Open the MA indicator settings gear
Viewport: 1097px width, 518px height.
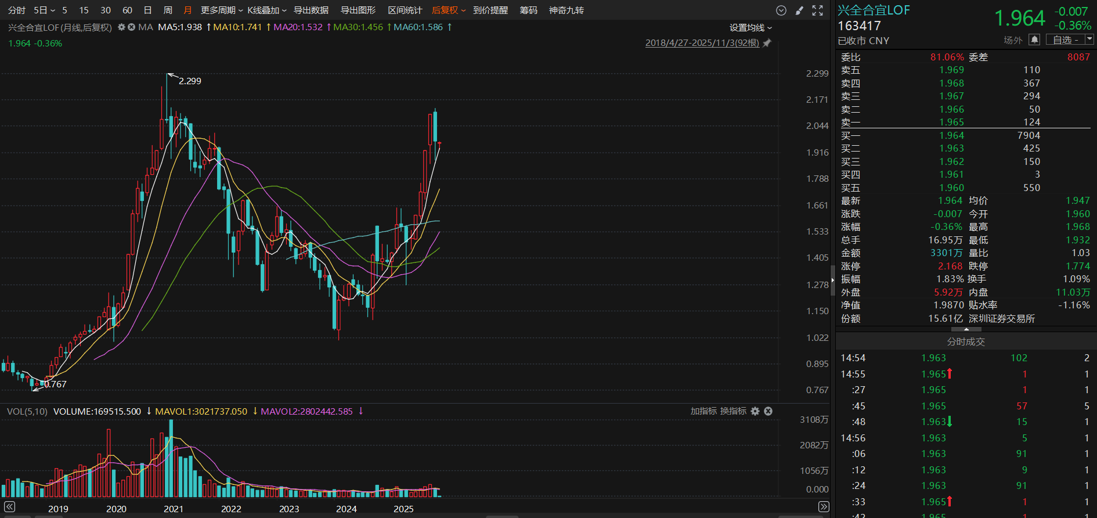click(x=121, y=27)
